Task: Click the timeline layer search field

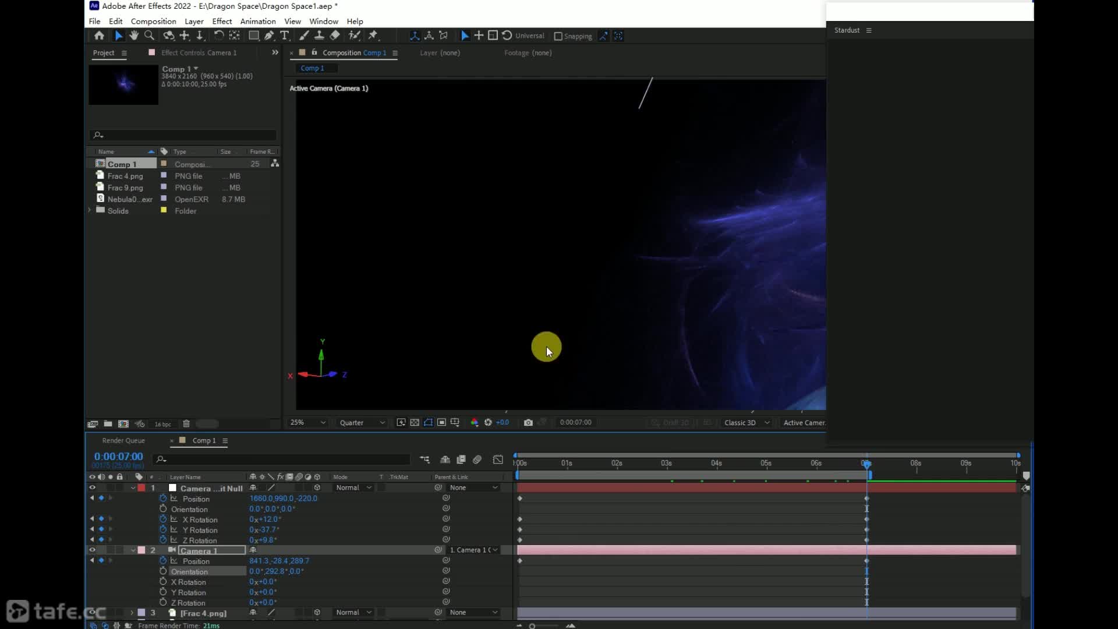Action: click(281, 460)
